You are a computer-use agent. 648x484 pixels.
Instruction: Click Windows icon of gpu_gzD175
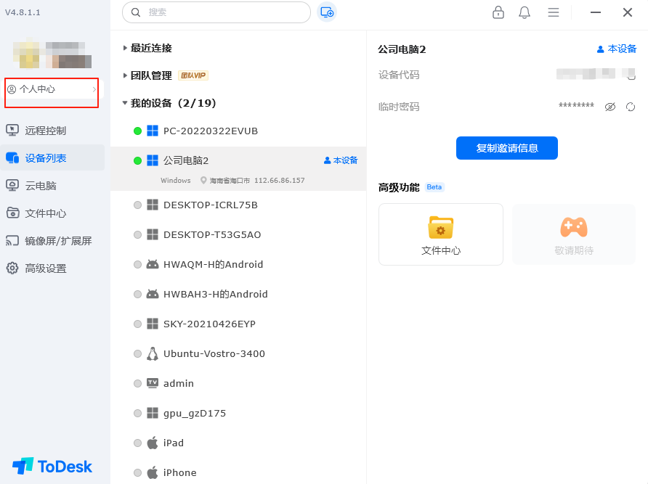[x=153, y=413]
